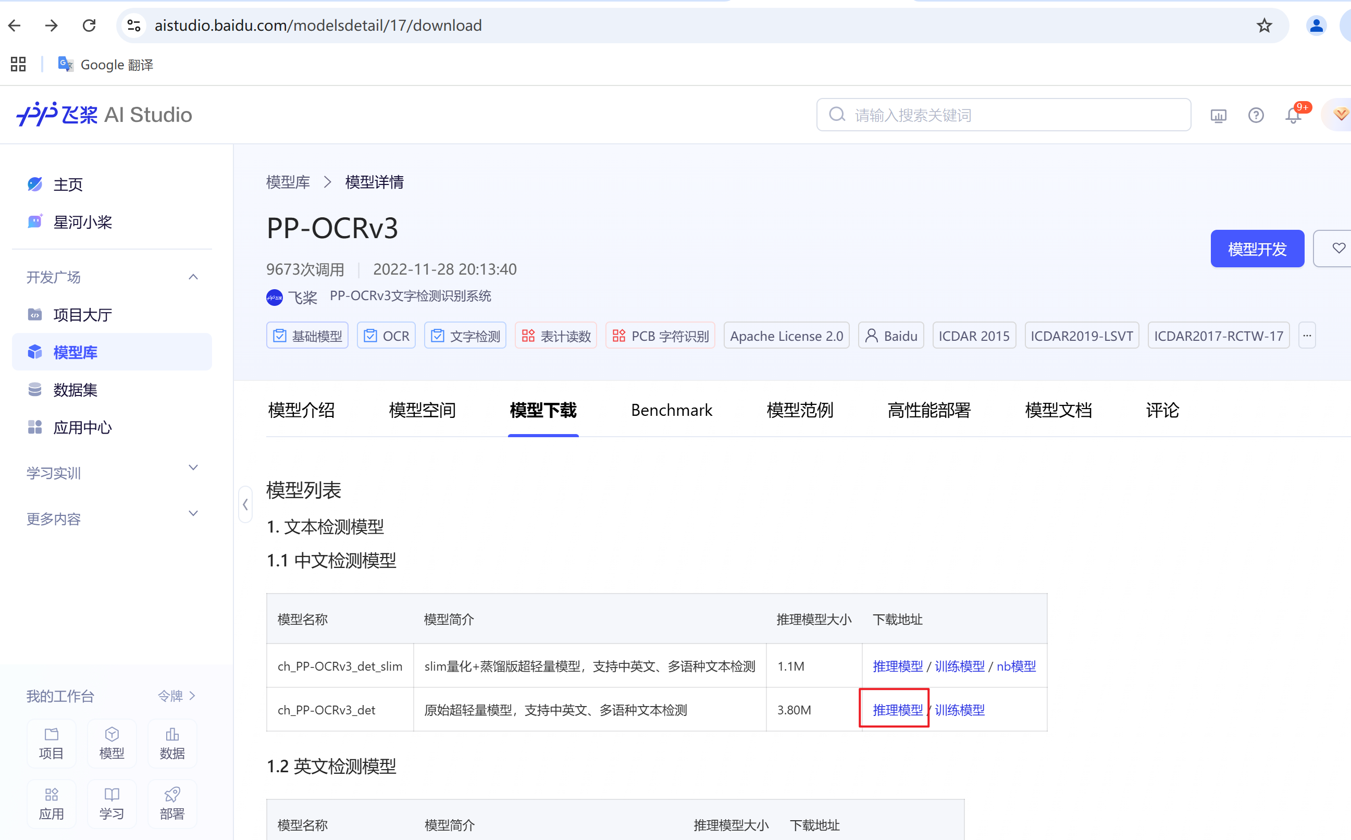Open the notifications bell
This screenshot has width=1351, height=840.
[1293, 116]
